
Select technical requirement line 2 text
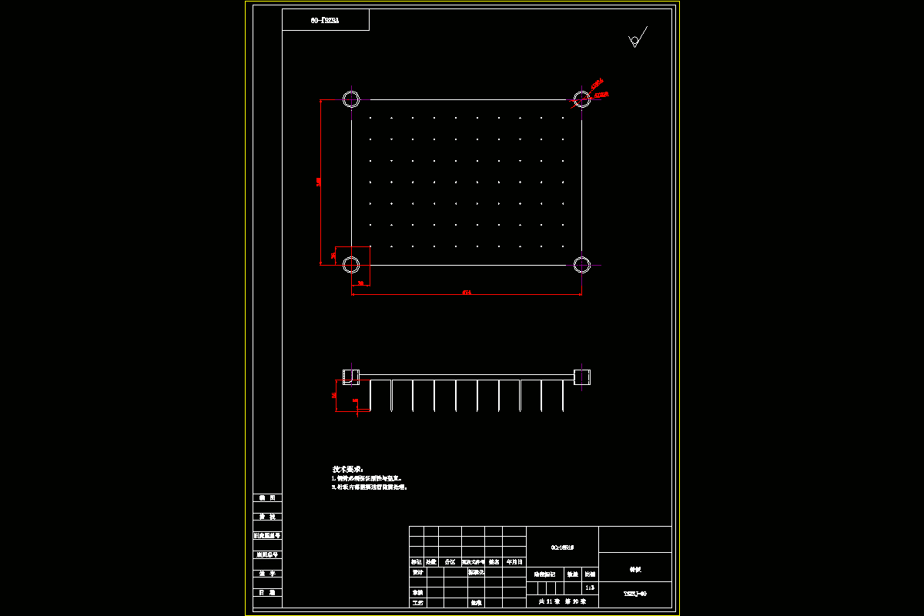coord(370,487)
